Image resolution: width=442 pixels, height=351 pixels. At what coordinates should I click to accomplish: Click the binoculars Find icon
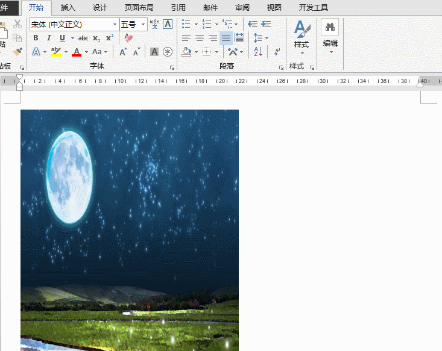click(330, 27)
